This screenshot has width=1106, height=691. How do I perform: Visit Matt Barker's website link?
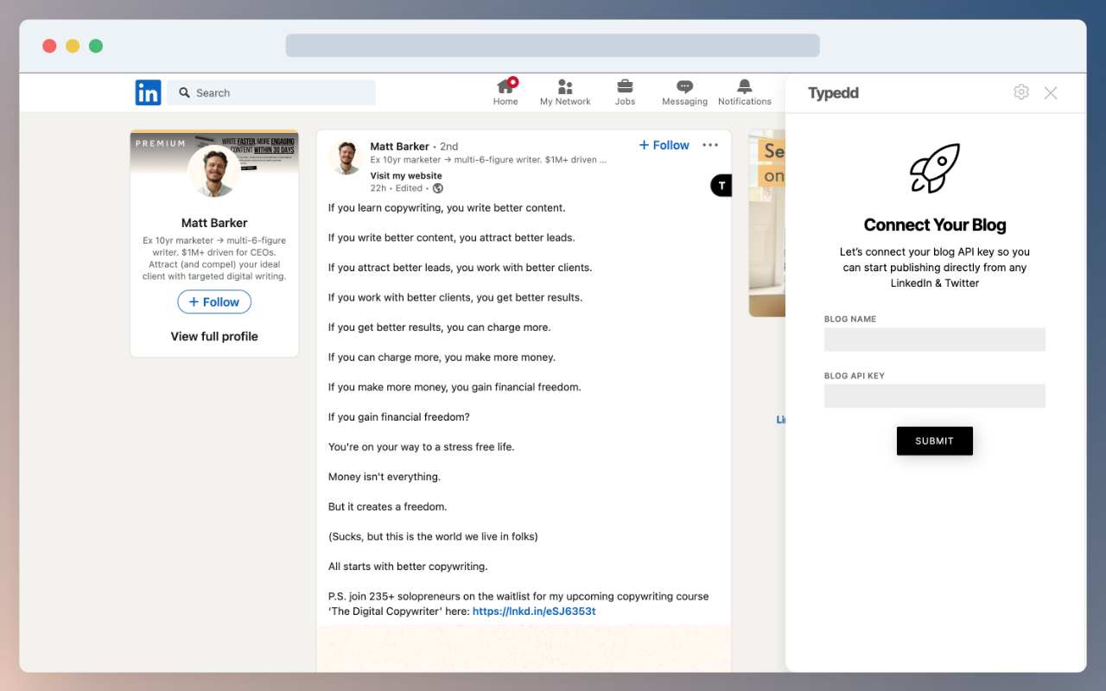(x=405, y=175)
